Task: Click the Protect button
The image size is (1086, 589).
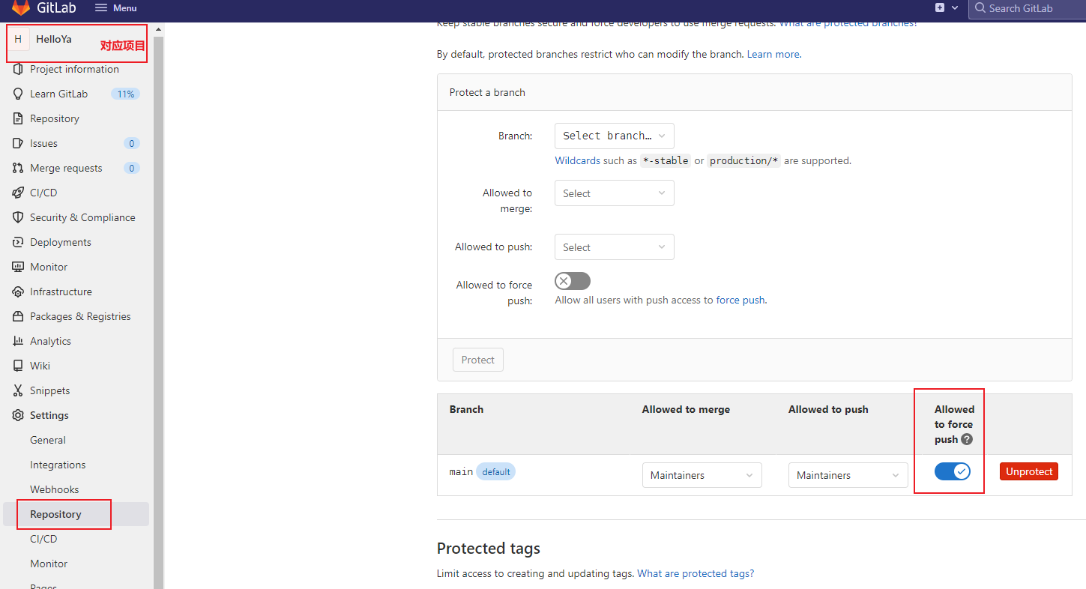Action: click(478, 360)
